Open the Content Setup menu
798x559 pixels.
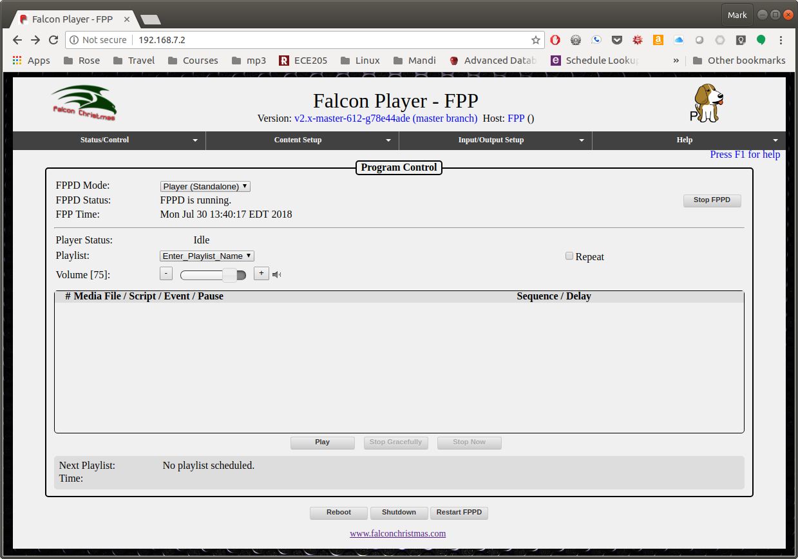[298, 140]
